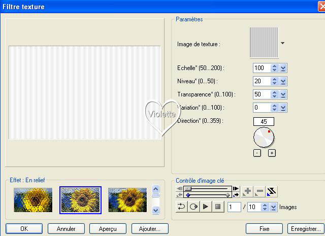Click the remove keyframe minus icon
Screen dimensions: 325x236
tap(259, 191)
